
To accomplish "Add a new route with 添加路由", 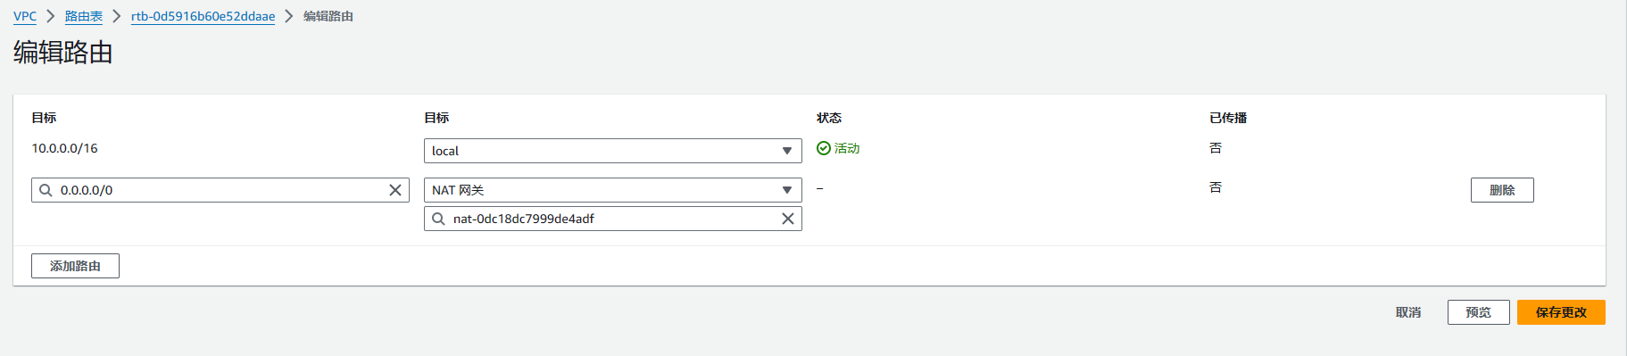I will point(75,266).
